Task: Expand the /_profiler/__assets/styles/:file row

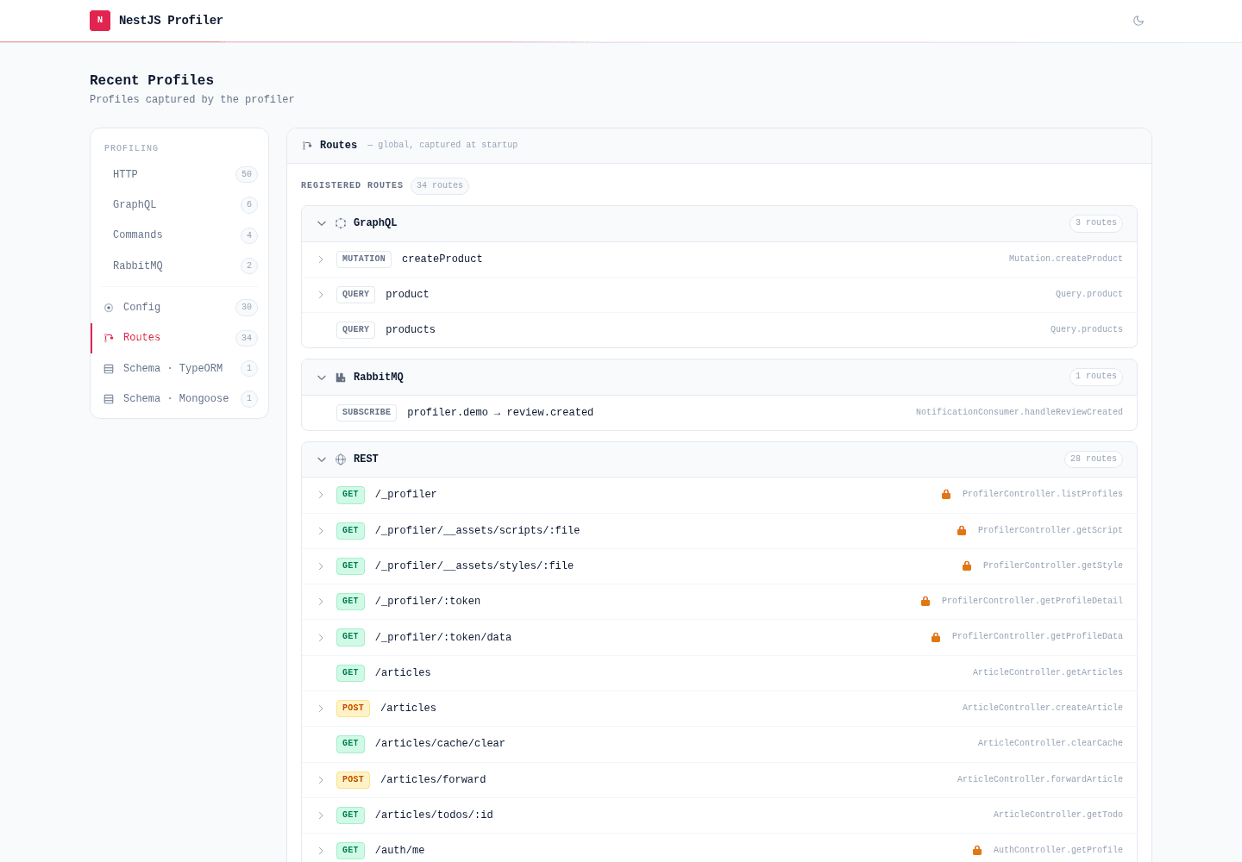Action: pyautogui.click(x=321, y=566)
